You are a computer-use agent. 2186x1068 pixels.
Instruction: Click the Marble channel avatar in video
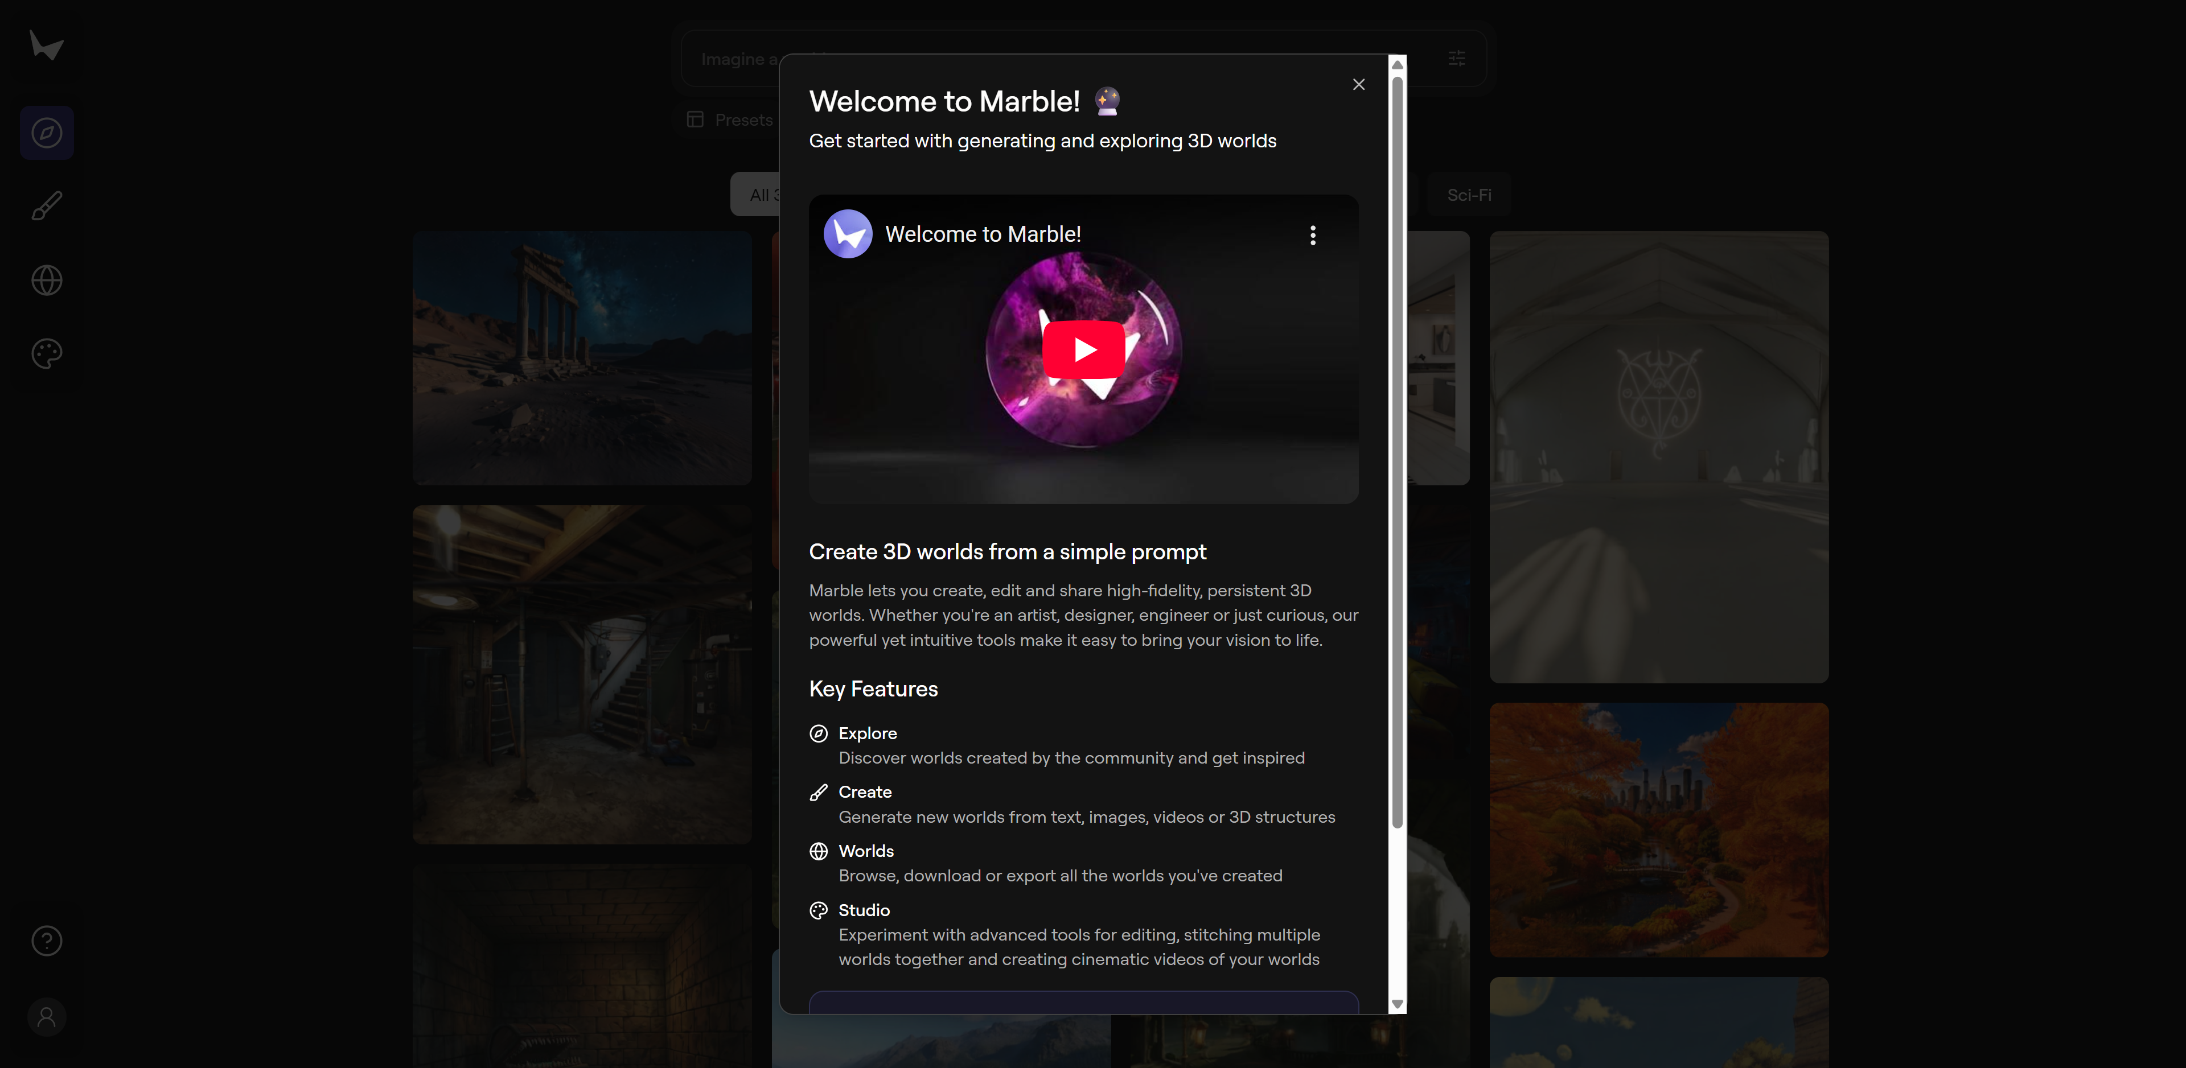[x=848, y=234]
